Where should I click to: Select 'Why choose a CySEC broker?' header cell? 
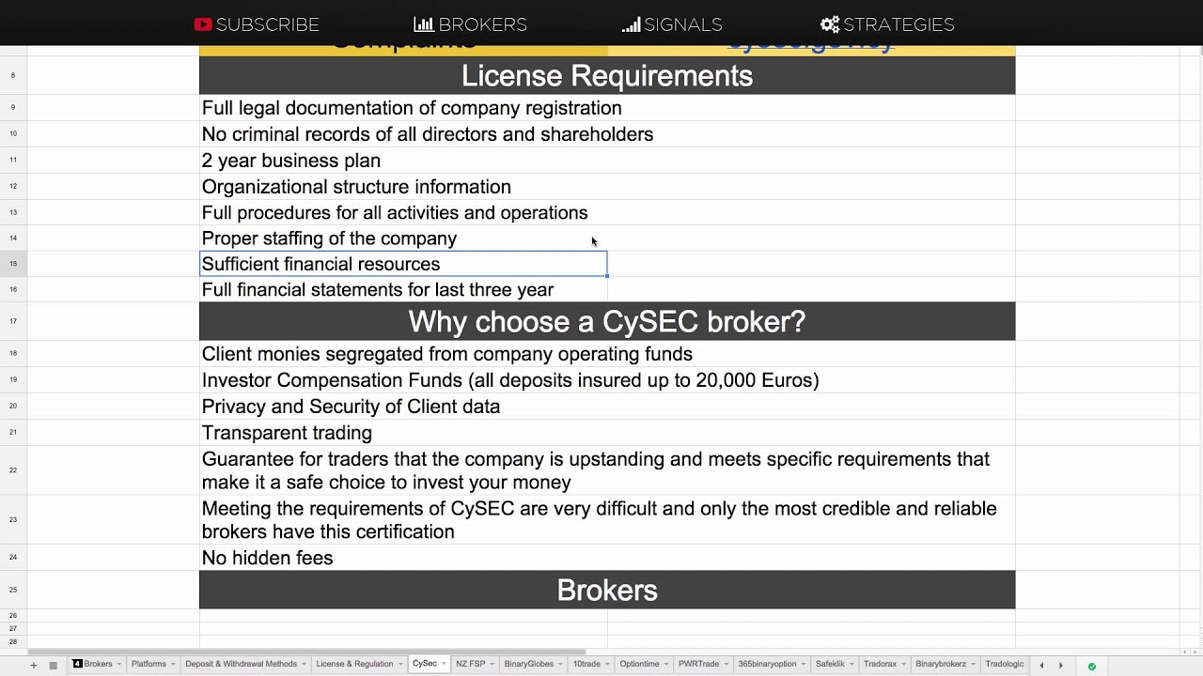coord(607,321)
